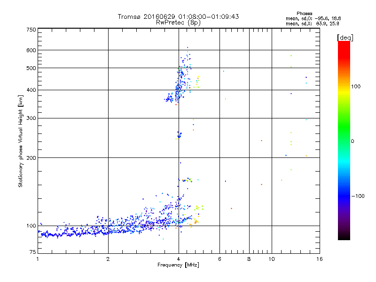376x282 pixels.
Task: Click colorbar tick label '0'
Action: [x=352, y=141]
